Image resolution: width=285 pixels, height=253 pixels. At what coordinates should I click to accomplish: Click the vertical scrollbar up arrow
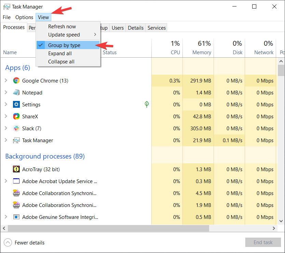[x=281, y=61]
